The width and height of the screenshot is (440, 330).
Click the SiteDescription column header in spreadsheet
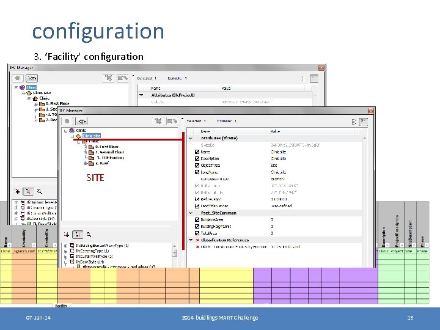pyautogui.click(x=410, y=233)
